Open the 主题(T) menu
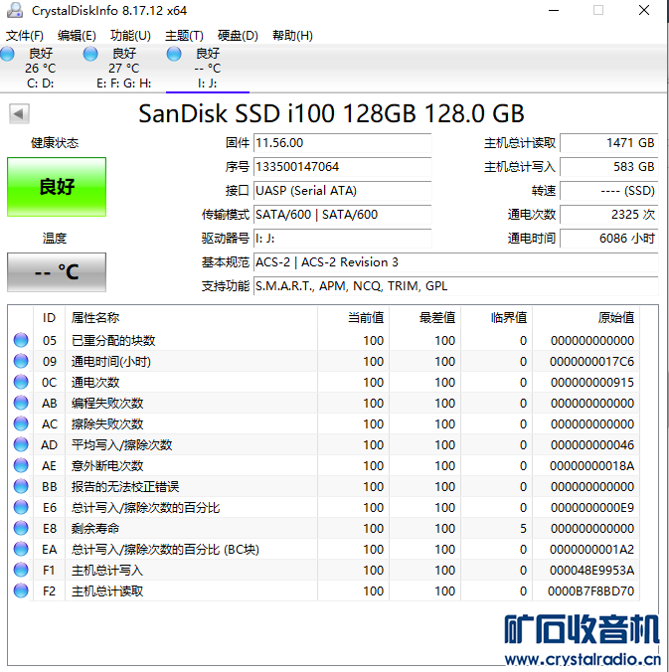 [184, 35]
